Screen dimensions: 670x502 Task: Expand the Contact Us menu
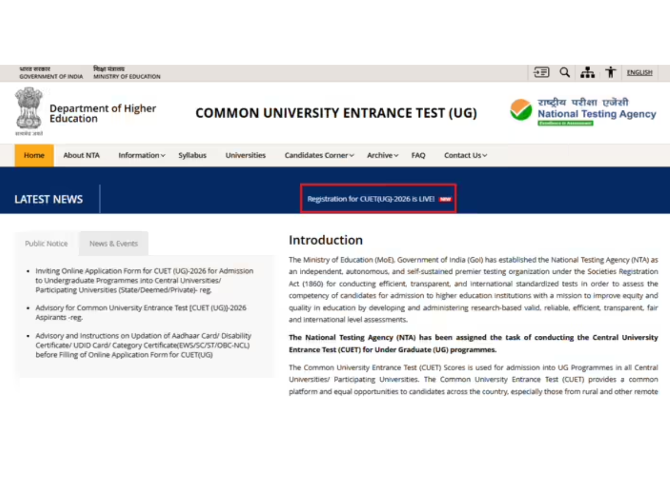(465, 155)
